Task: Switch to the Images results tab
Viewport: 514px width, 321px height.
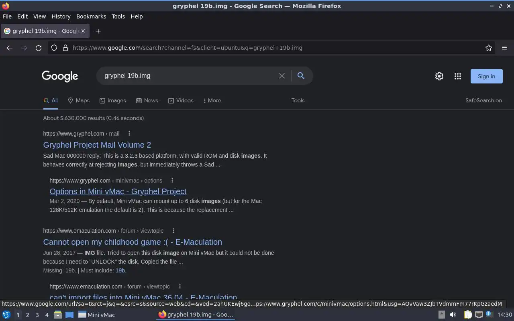Action: (x=113, y=101)
